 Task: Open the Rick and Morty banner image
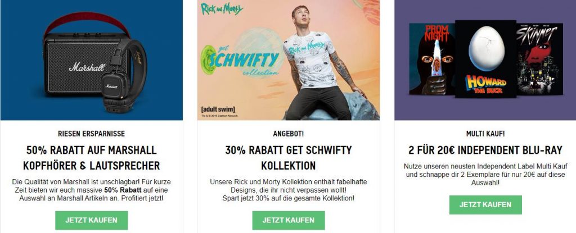click(289, 60)
